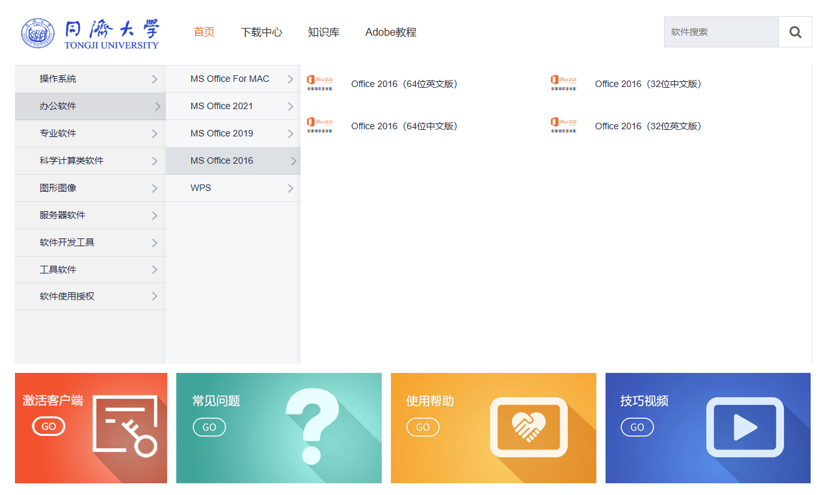Click Office 2016 32-bit English version icon
This screenshot has width=824, height=495.
pos(563,125)
